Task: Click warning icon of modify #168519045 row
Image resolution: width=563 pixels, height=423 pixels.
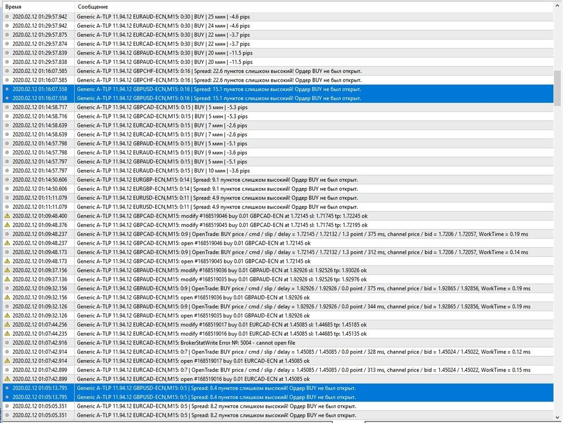Action: tap(7, 225)
